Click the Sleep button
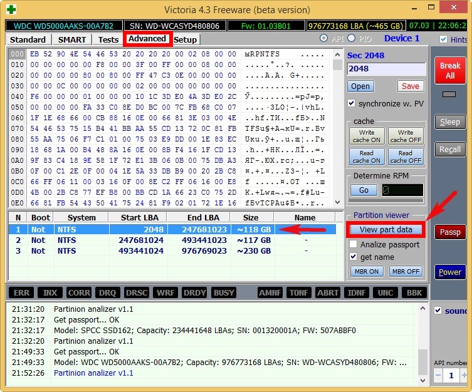 450,121
